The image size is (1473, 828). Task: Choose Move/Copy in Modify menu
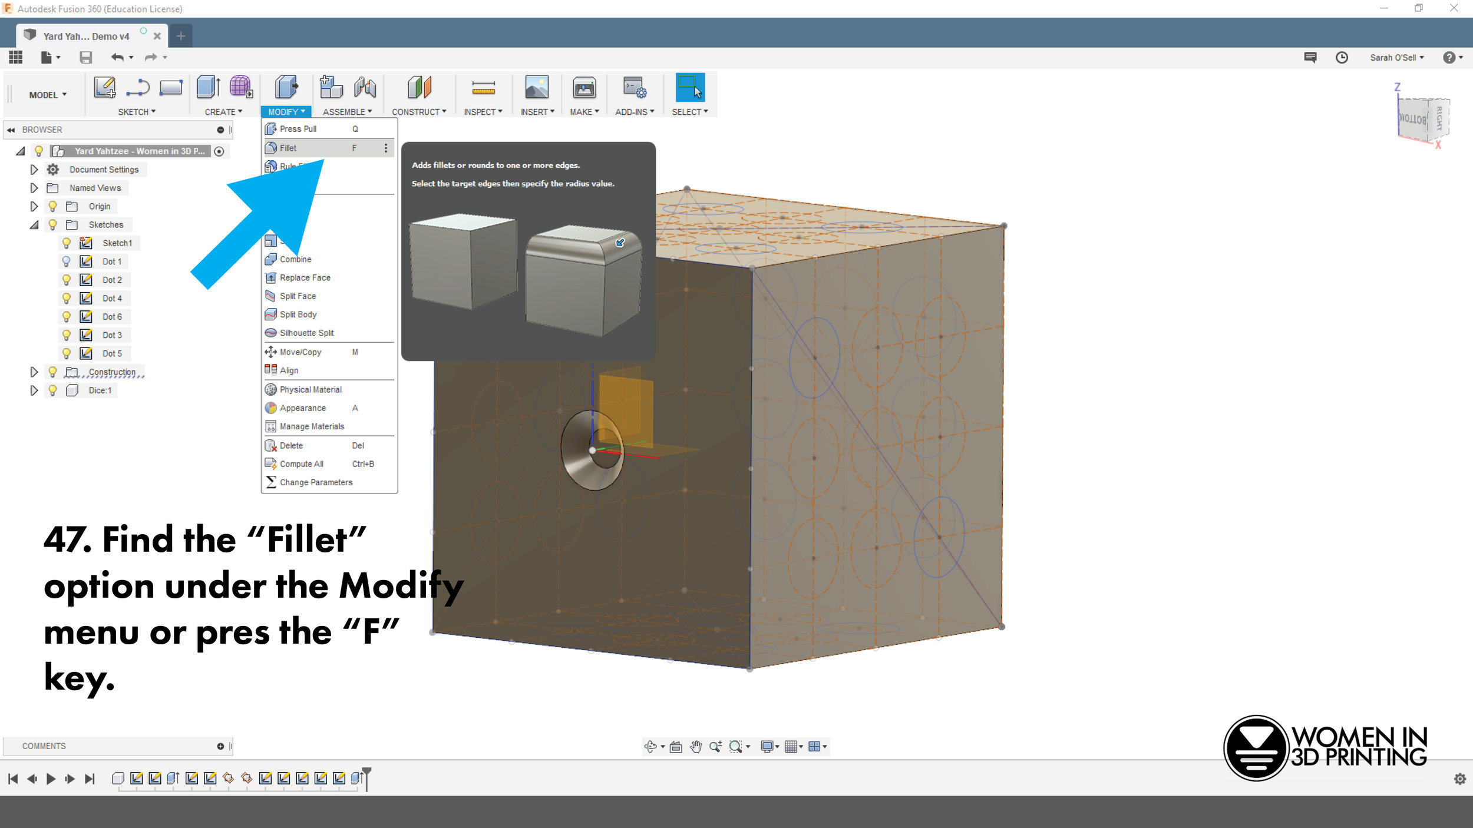328,352
